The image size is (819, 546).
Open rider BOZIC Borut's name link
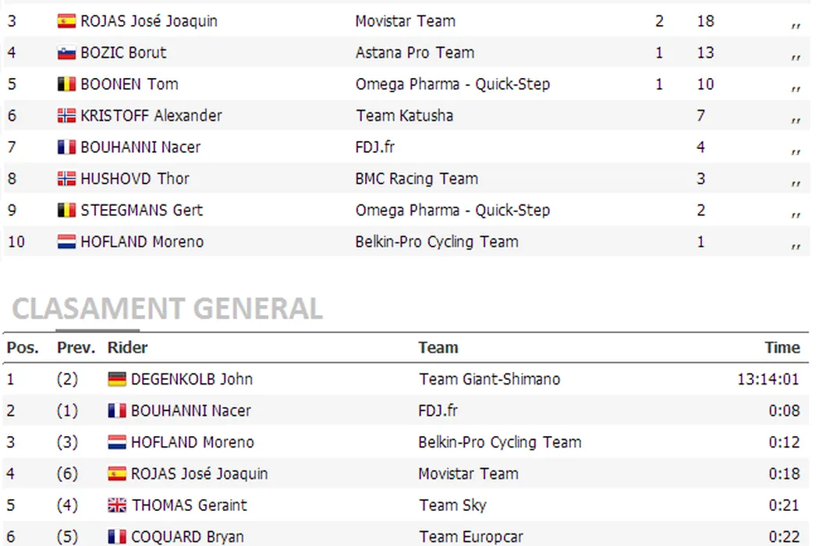tap(123, 53)
